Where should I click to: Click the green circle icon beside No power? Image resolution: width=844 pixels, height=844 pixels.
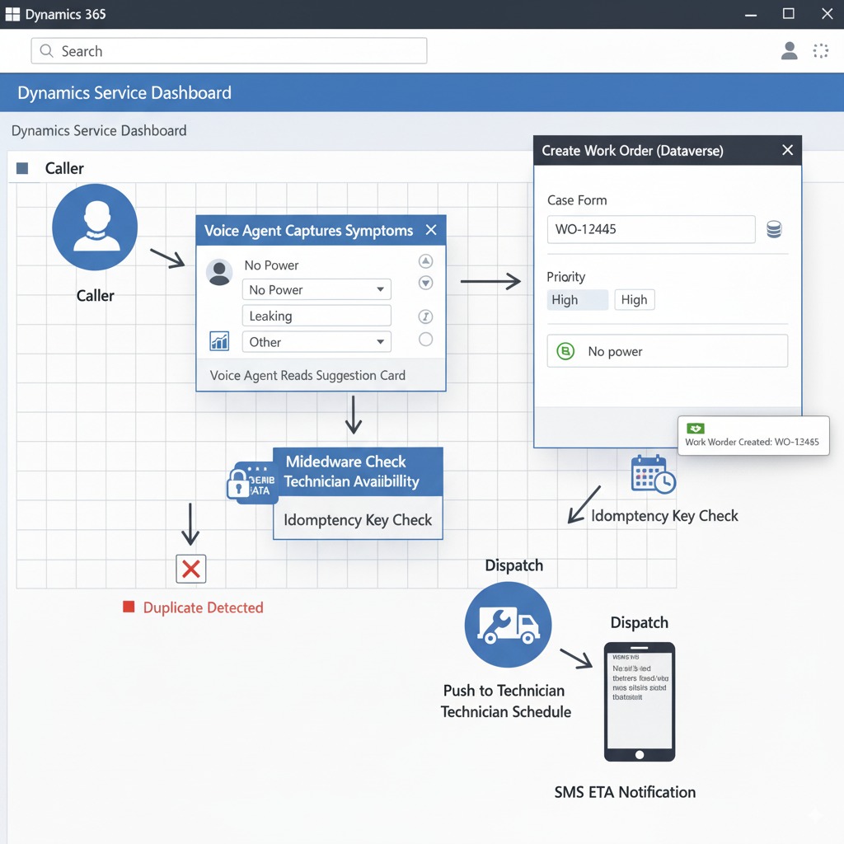pyautogui.click(x=565, y=351)
